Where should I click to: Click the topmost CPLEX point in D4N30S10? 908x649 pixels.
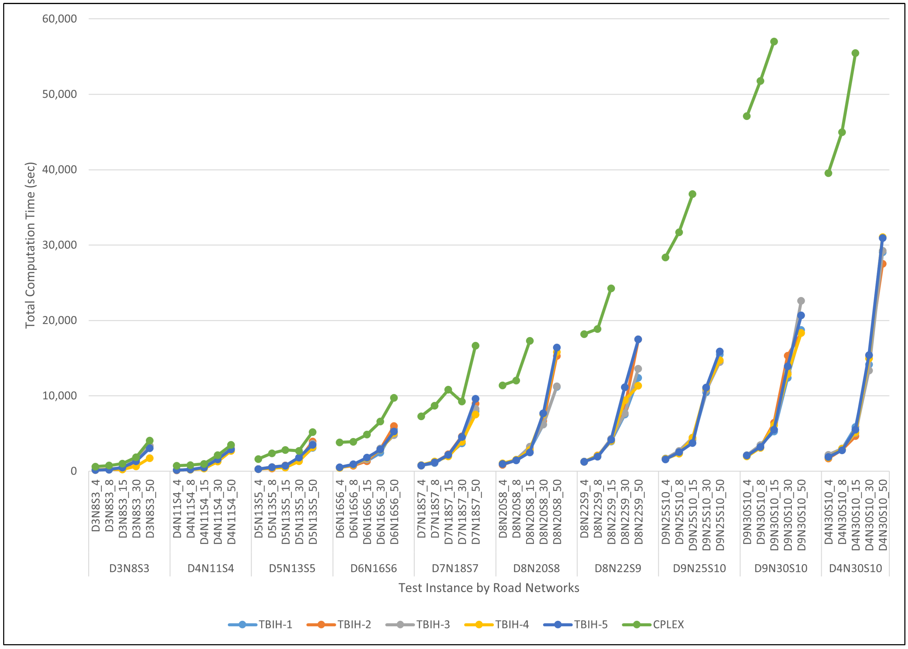(x=855, y=53)
